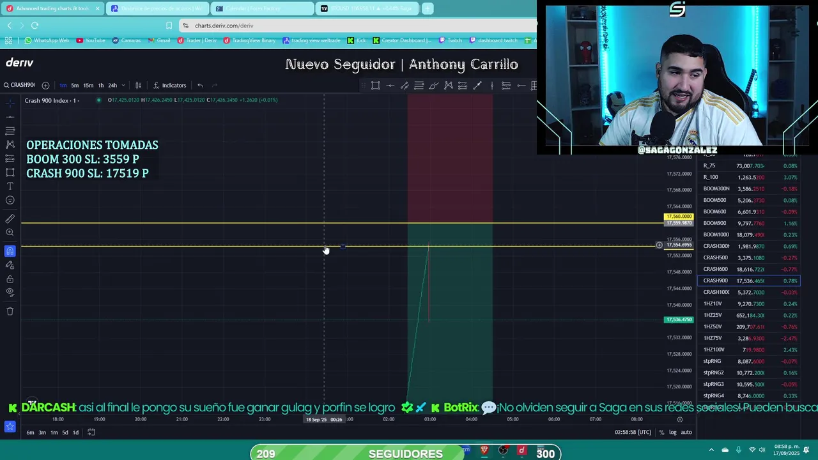The height and width of the screenshot is (460, 818).
Task: Select the brush tool in favorites bar
Action: (434, 85)
